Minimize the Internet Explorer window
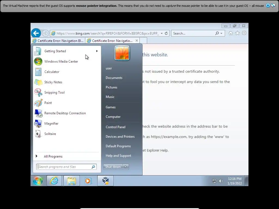Viewport: 279px width, 209px height. tap(226, 26)
